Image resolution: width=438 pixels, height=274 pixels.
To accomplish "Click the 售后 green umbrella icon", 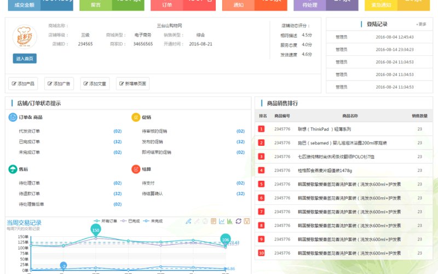I will point(13,169).
